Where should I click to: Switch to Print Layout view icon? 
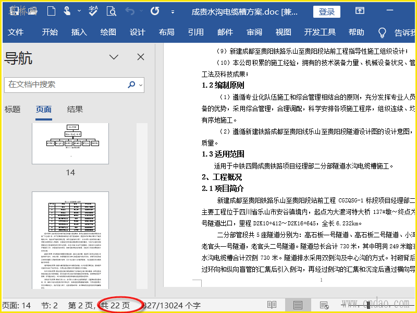tap(298, 305)
